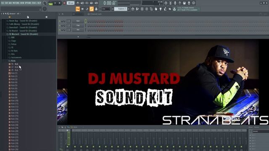Mute the Clap channel LED
The height and width of the screenshot is (151, 269).
coord(60,25)
